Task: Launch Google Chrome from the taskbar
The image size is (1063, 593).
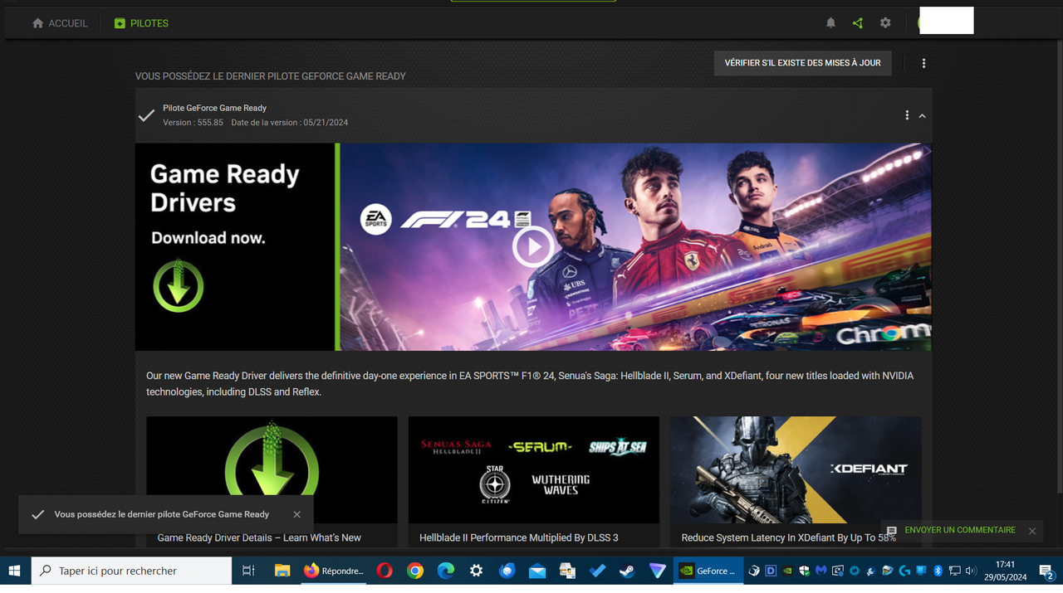Action: (415, 571)
